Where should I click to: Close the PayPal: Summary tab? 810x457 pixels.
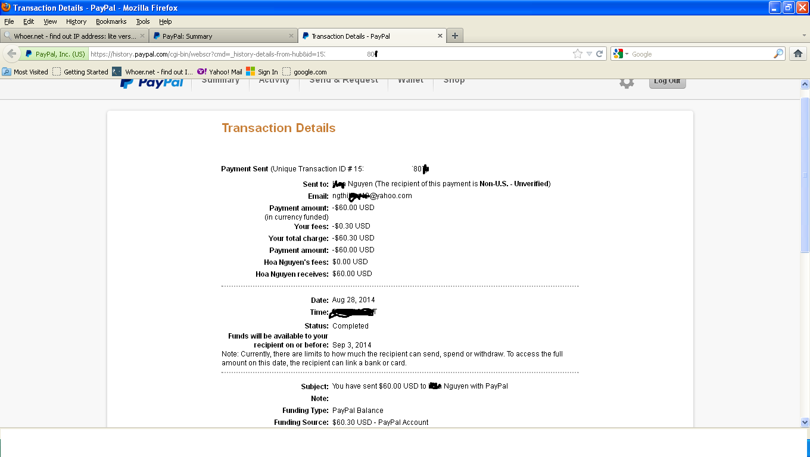click(291, 36)
